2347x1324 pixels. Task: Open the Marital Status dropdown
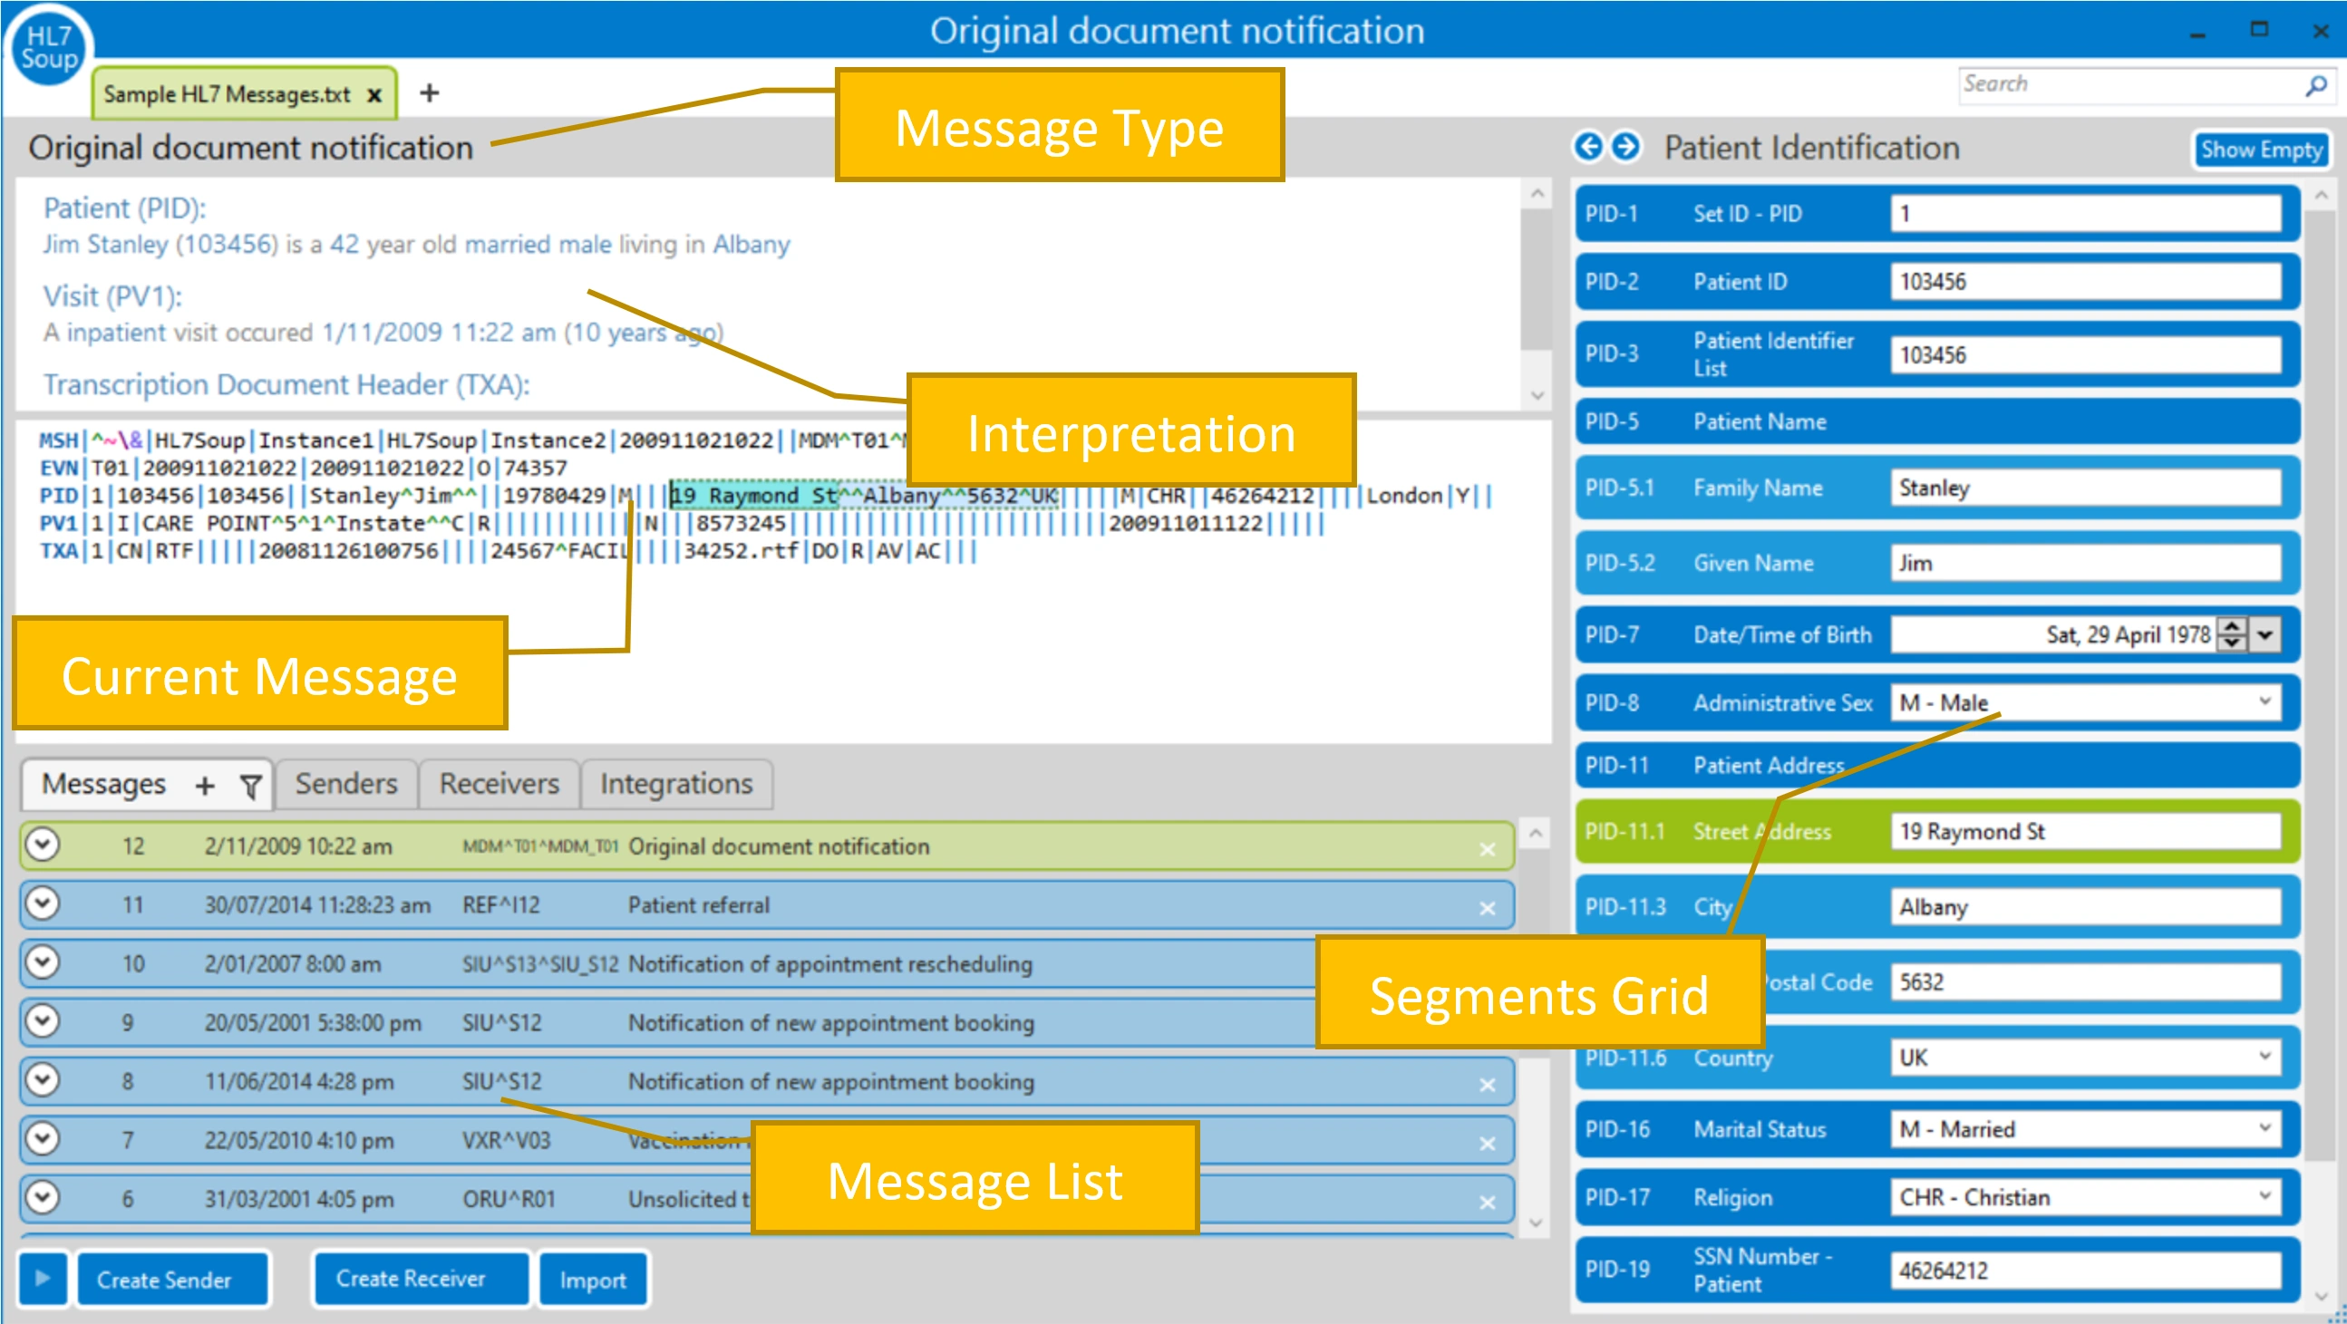(2265, 1128)
